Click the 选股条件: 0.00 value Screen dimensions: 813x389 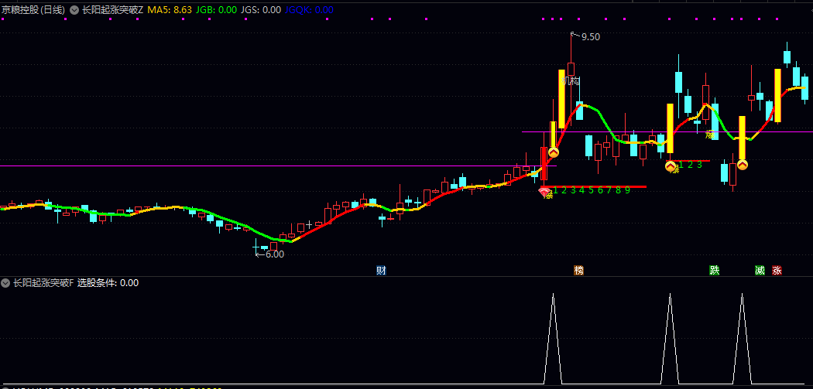(108, 283)
